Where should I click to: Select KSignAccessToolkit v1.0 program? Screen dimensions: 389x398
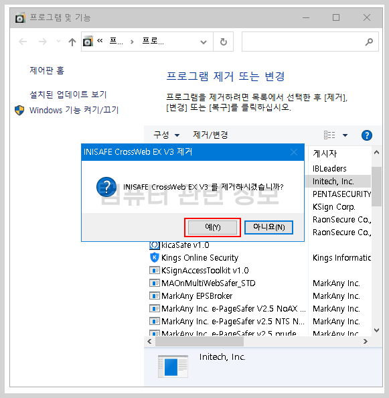coord(205,271)
